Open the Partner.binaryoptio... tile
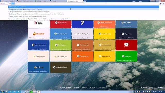This screenshot has height=93, width=165. pyautogui.click(x=82, y=34)
